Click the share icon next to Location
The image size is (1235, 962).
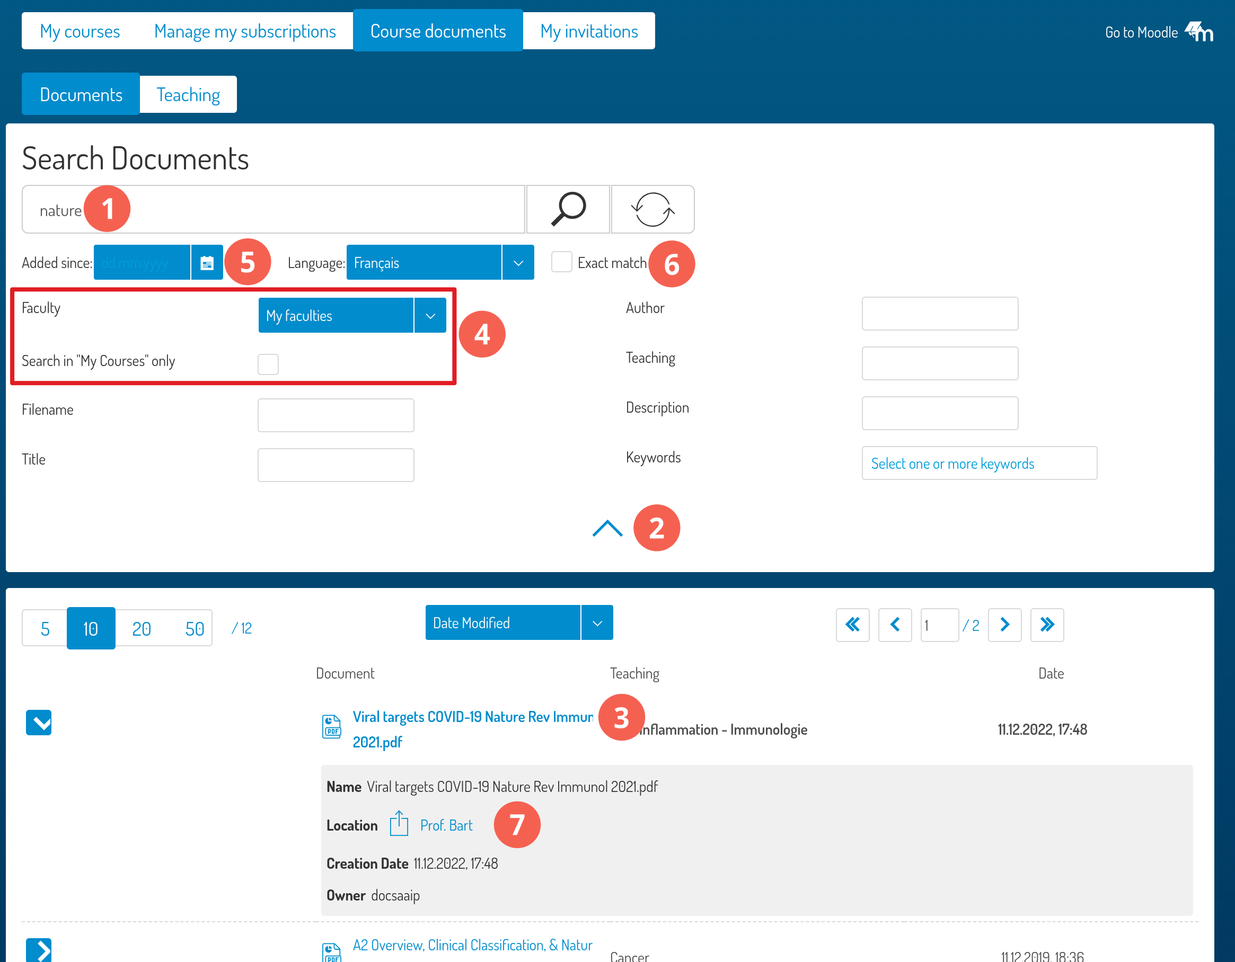399,824
